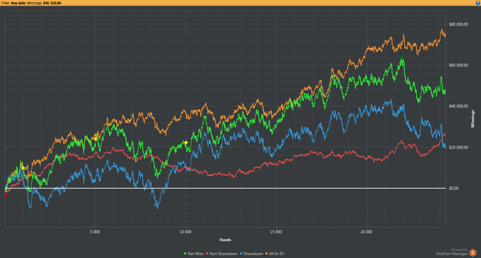The height and width of the screenshot is (258, 481).
Task: Click the red Non Showdown color swatch
Action: tap(208, 254)
